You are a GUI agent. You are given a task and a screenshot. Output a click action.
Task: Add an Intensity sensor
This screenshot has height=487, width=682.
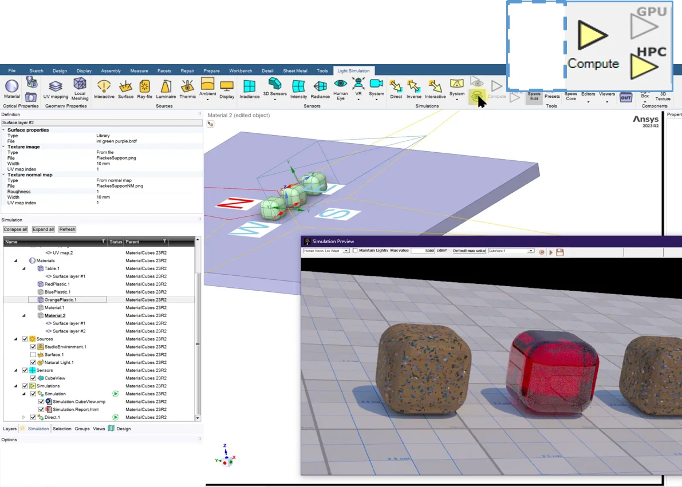[298, 89]
